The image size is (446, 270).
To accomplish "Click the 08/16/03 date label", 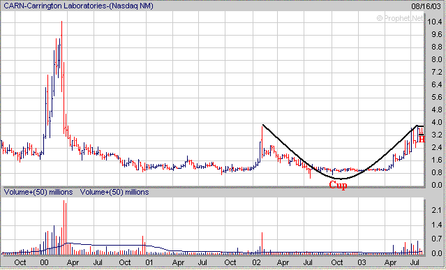I will (x=426, y=6).
